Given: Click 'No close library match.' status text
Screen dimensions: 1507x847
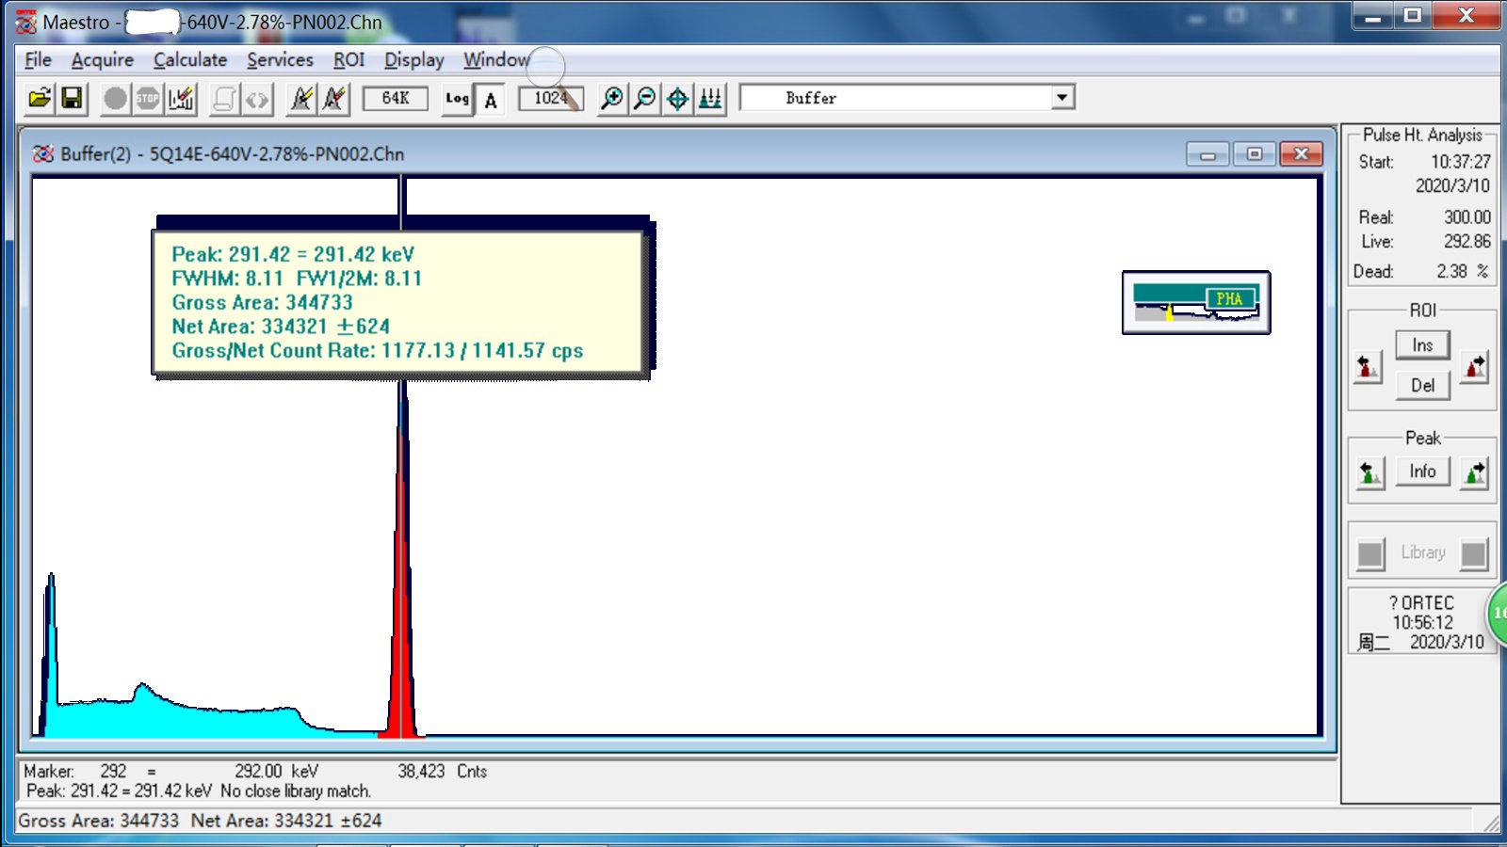Looking at the screenshot, I should click(296, 791).
